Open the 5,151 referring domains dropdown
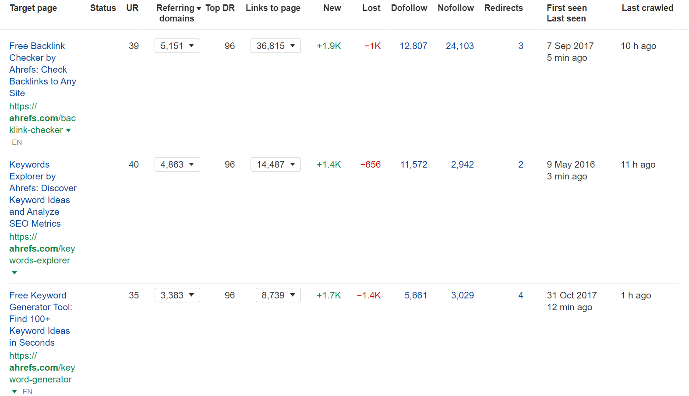 (177, 46)
